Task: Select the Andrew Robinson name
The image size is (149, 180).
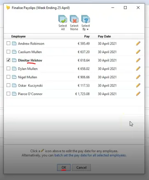Action: [x=31, y=44]
